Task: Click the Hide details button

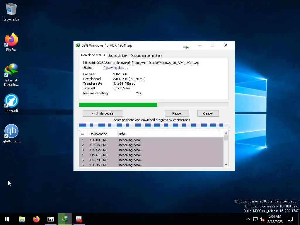Action: (x=103, y=113)
